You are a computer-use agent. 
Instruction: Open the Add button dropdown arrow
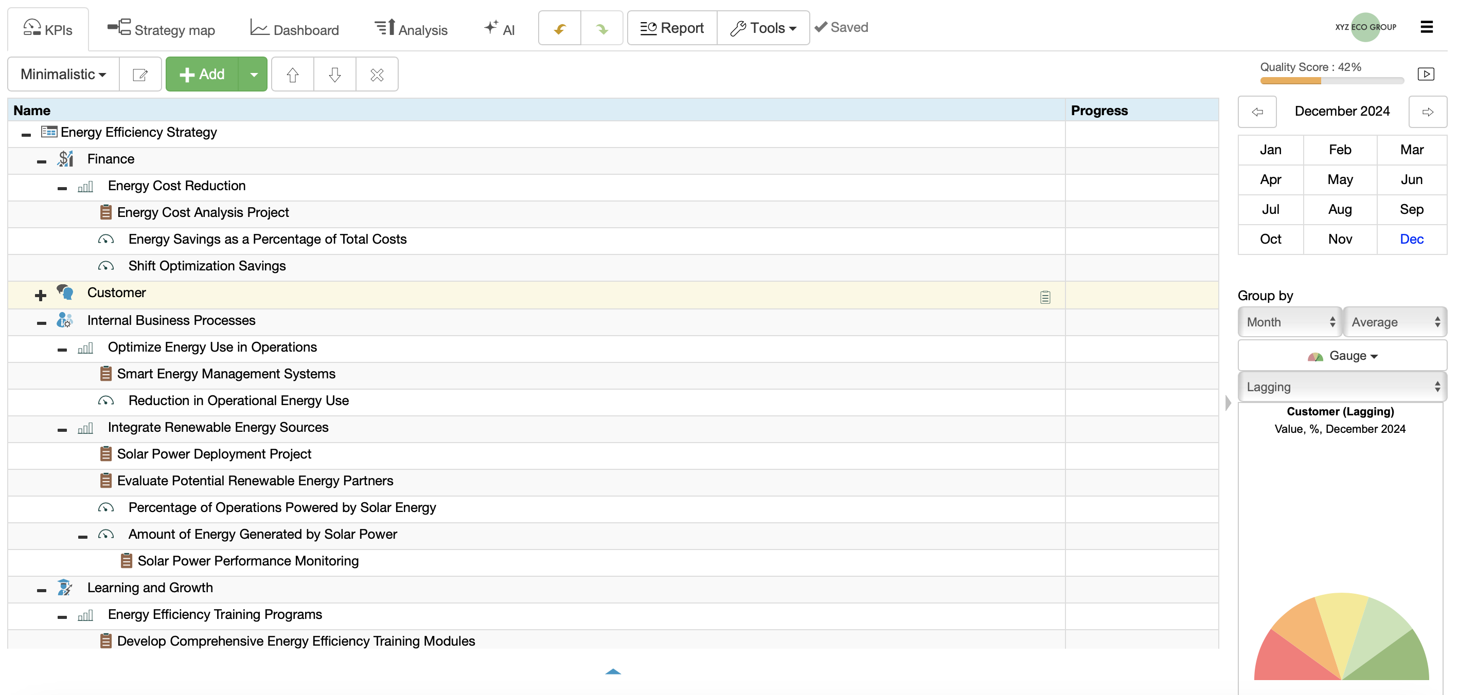tap(254, 75)
